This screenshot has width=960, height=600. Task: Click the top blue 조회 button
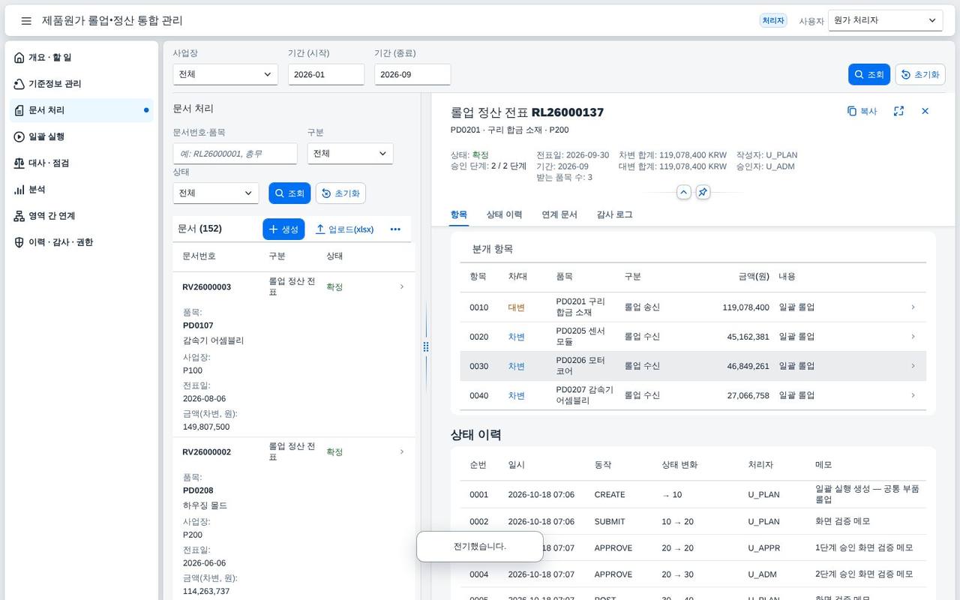click(869, 74)
